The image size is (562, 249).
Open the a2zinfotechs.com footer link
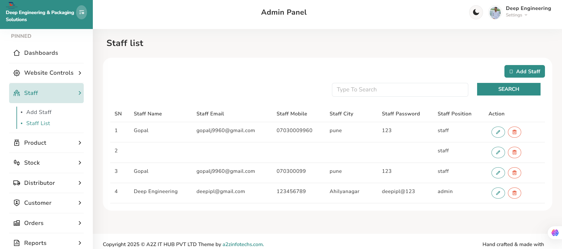click(x=243, y=244)
